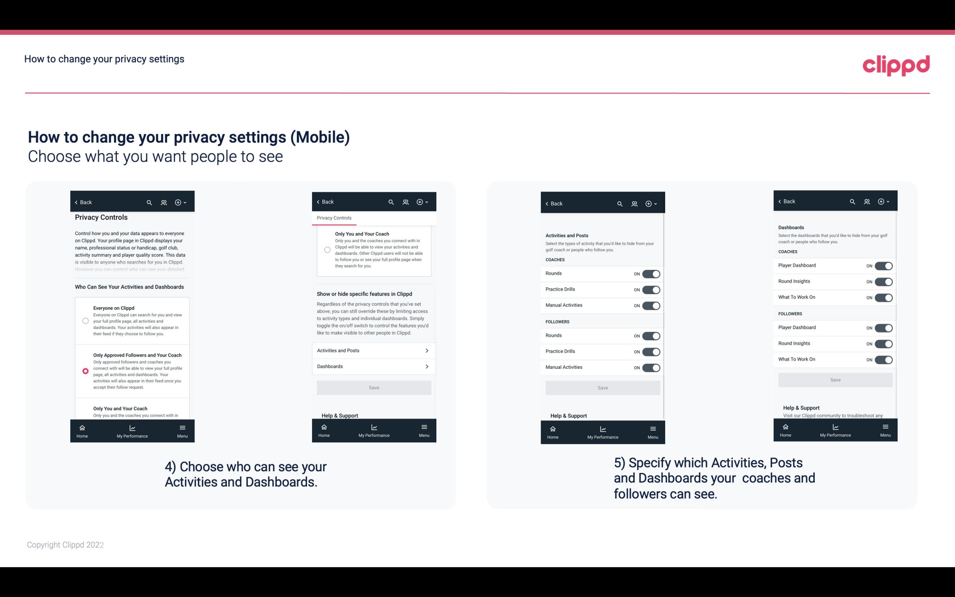Click the Save button on Dashboards screen
955x597 pixels.
[x=835, y=380]
